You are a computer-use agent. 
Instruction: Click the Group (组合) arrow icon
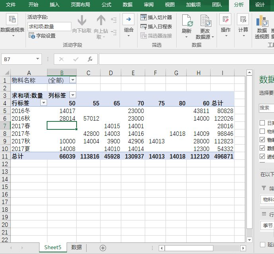[x=128, y=20]
